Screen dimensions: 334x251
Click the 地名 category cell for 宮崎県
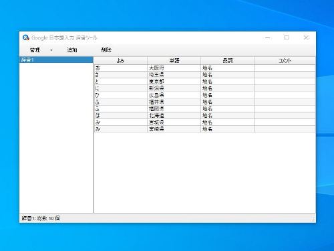point(227,129)
